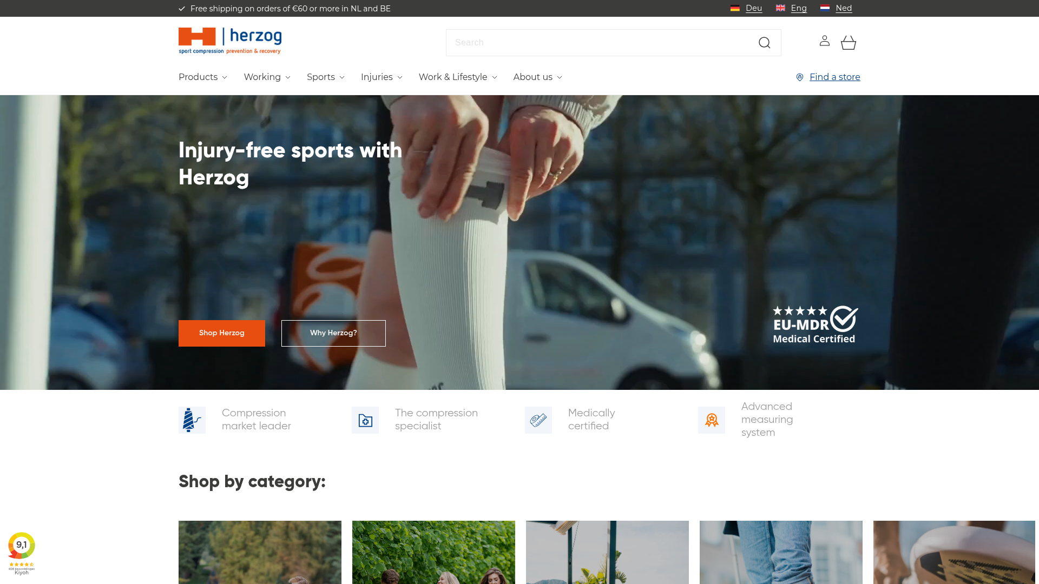Follow the Find a store link
Image resolution: width=1039 pixels, height=584 pixels.
coord(834,77)
